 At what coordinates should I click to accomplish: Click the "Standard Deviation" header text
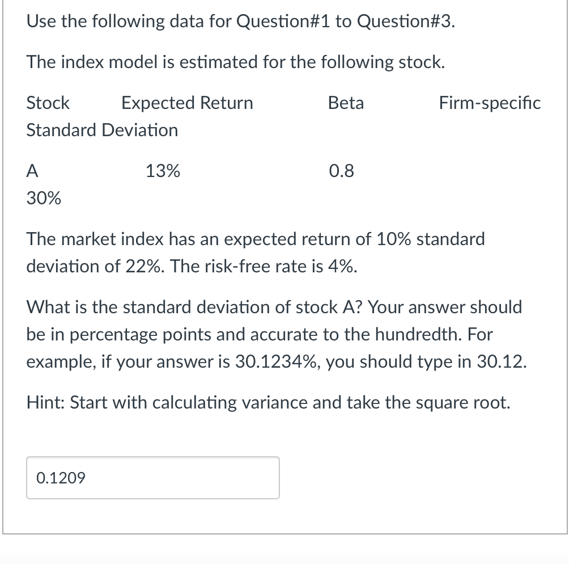pos(102,130)
